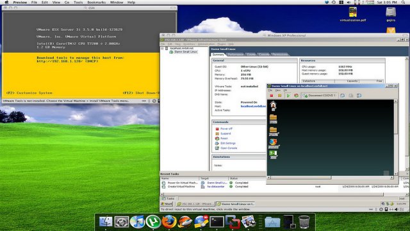Click the Capacity column header in Resources
410x231 pixels.
click(x=352, y=81)
